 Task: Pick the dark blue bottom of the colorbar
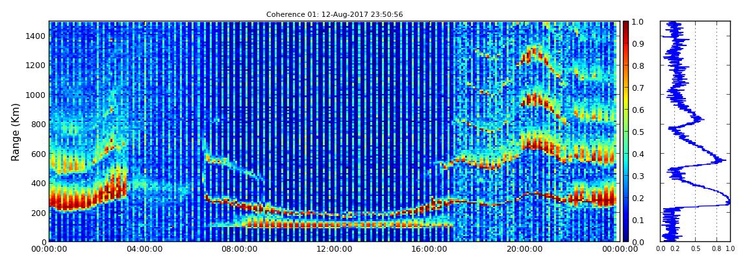click(x=626, y=238)
